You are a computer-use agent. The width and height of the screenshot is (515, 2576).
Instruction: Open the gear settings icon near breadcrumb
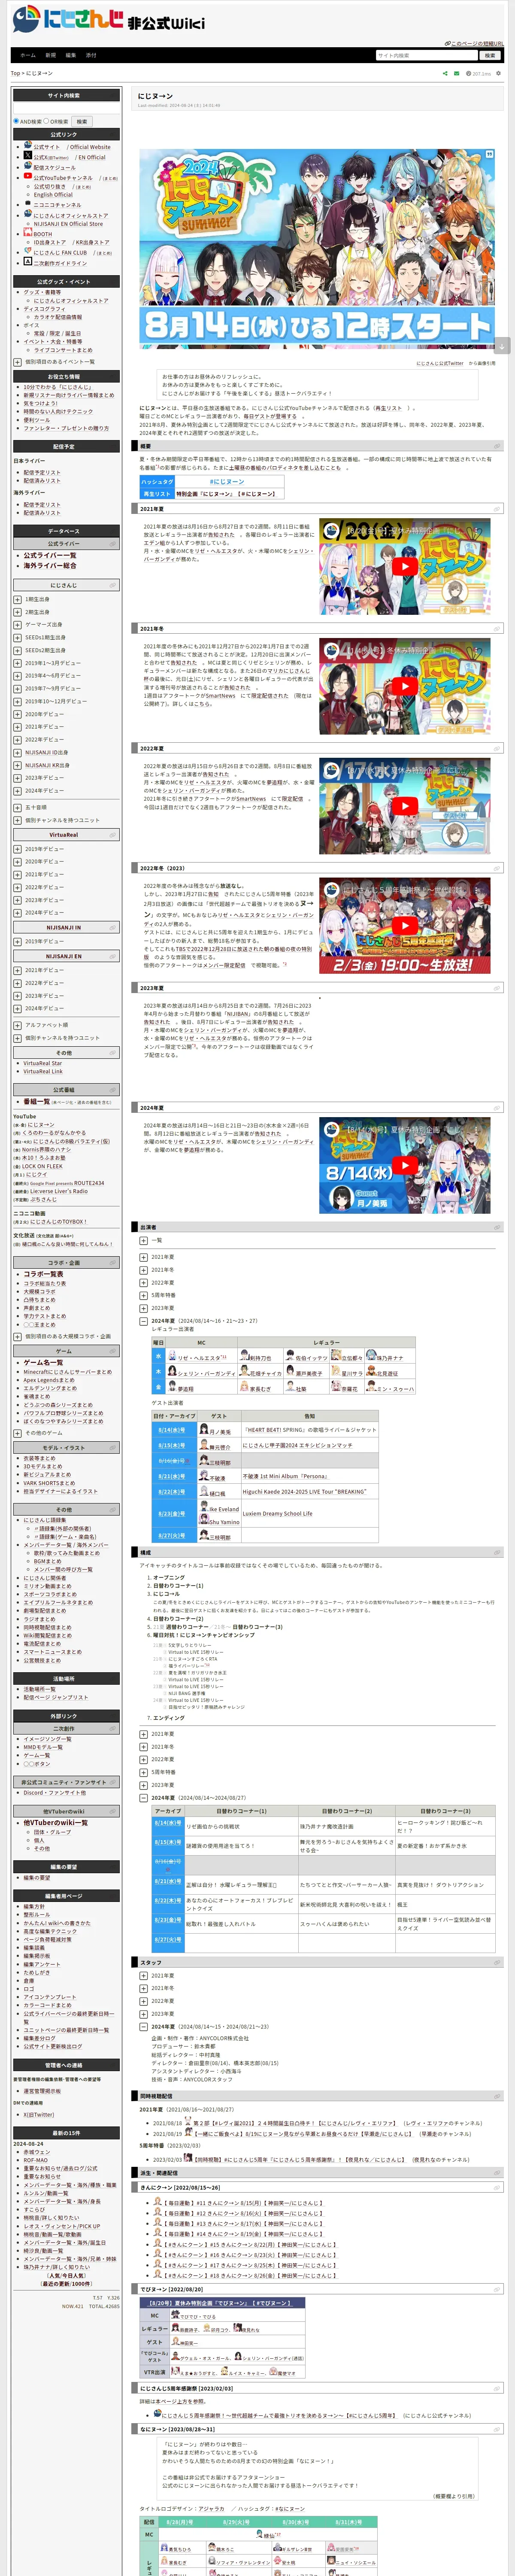[497, 73]
